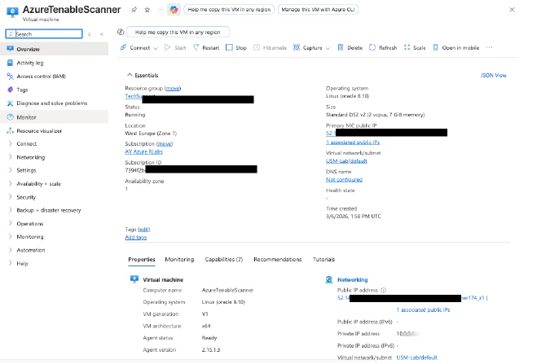
Task: Click the Search input in the sidebar
Action: click(x=44, y=34)
